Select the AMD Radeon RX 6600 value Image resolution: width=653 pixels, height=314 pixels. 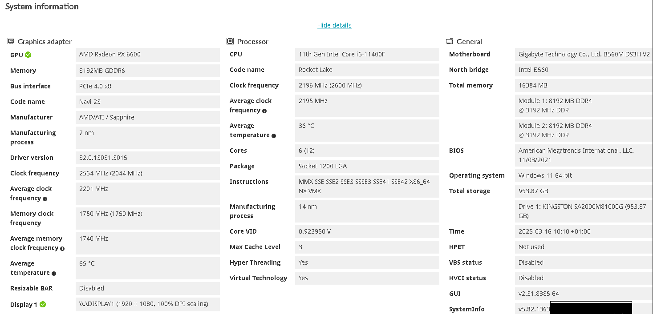tap(110, 54)
